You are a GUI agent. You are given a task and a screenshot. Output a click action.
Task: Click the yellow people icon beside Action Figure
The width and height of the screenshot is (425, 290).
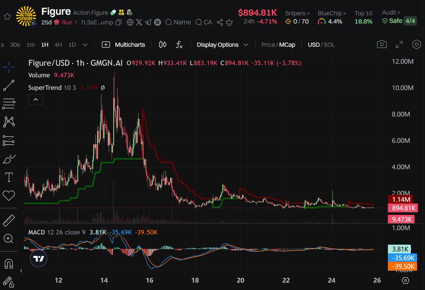click(x=121, y=12)
